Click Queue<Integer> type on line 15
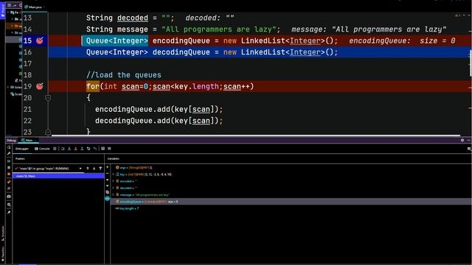Viewport: 472px width, 265px height. pos(117,41)
